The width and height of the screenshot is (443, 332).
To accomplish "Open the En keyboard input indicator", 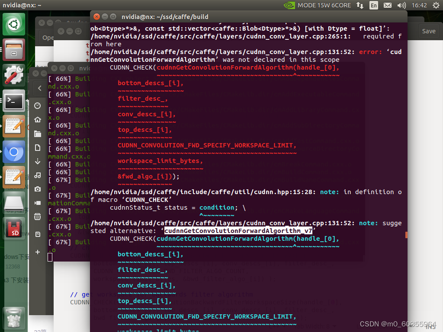I will (373, 5).
